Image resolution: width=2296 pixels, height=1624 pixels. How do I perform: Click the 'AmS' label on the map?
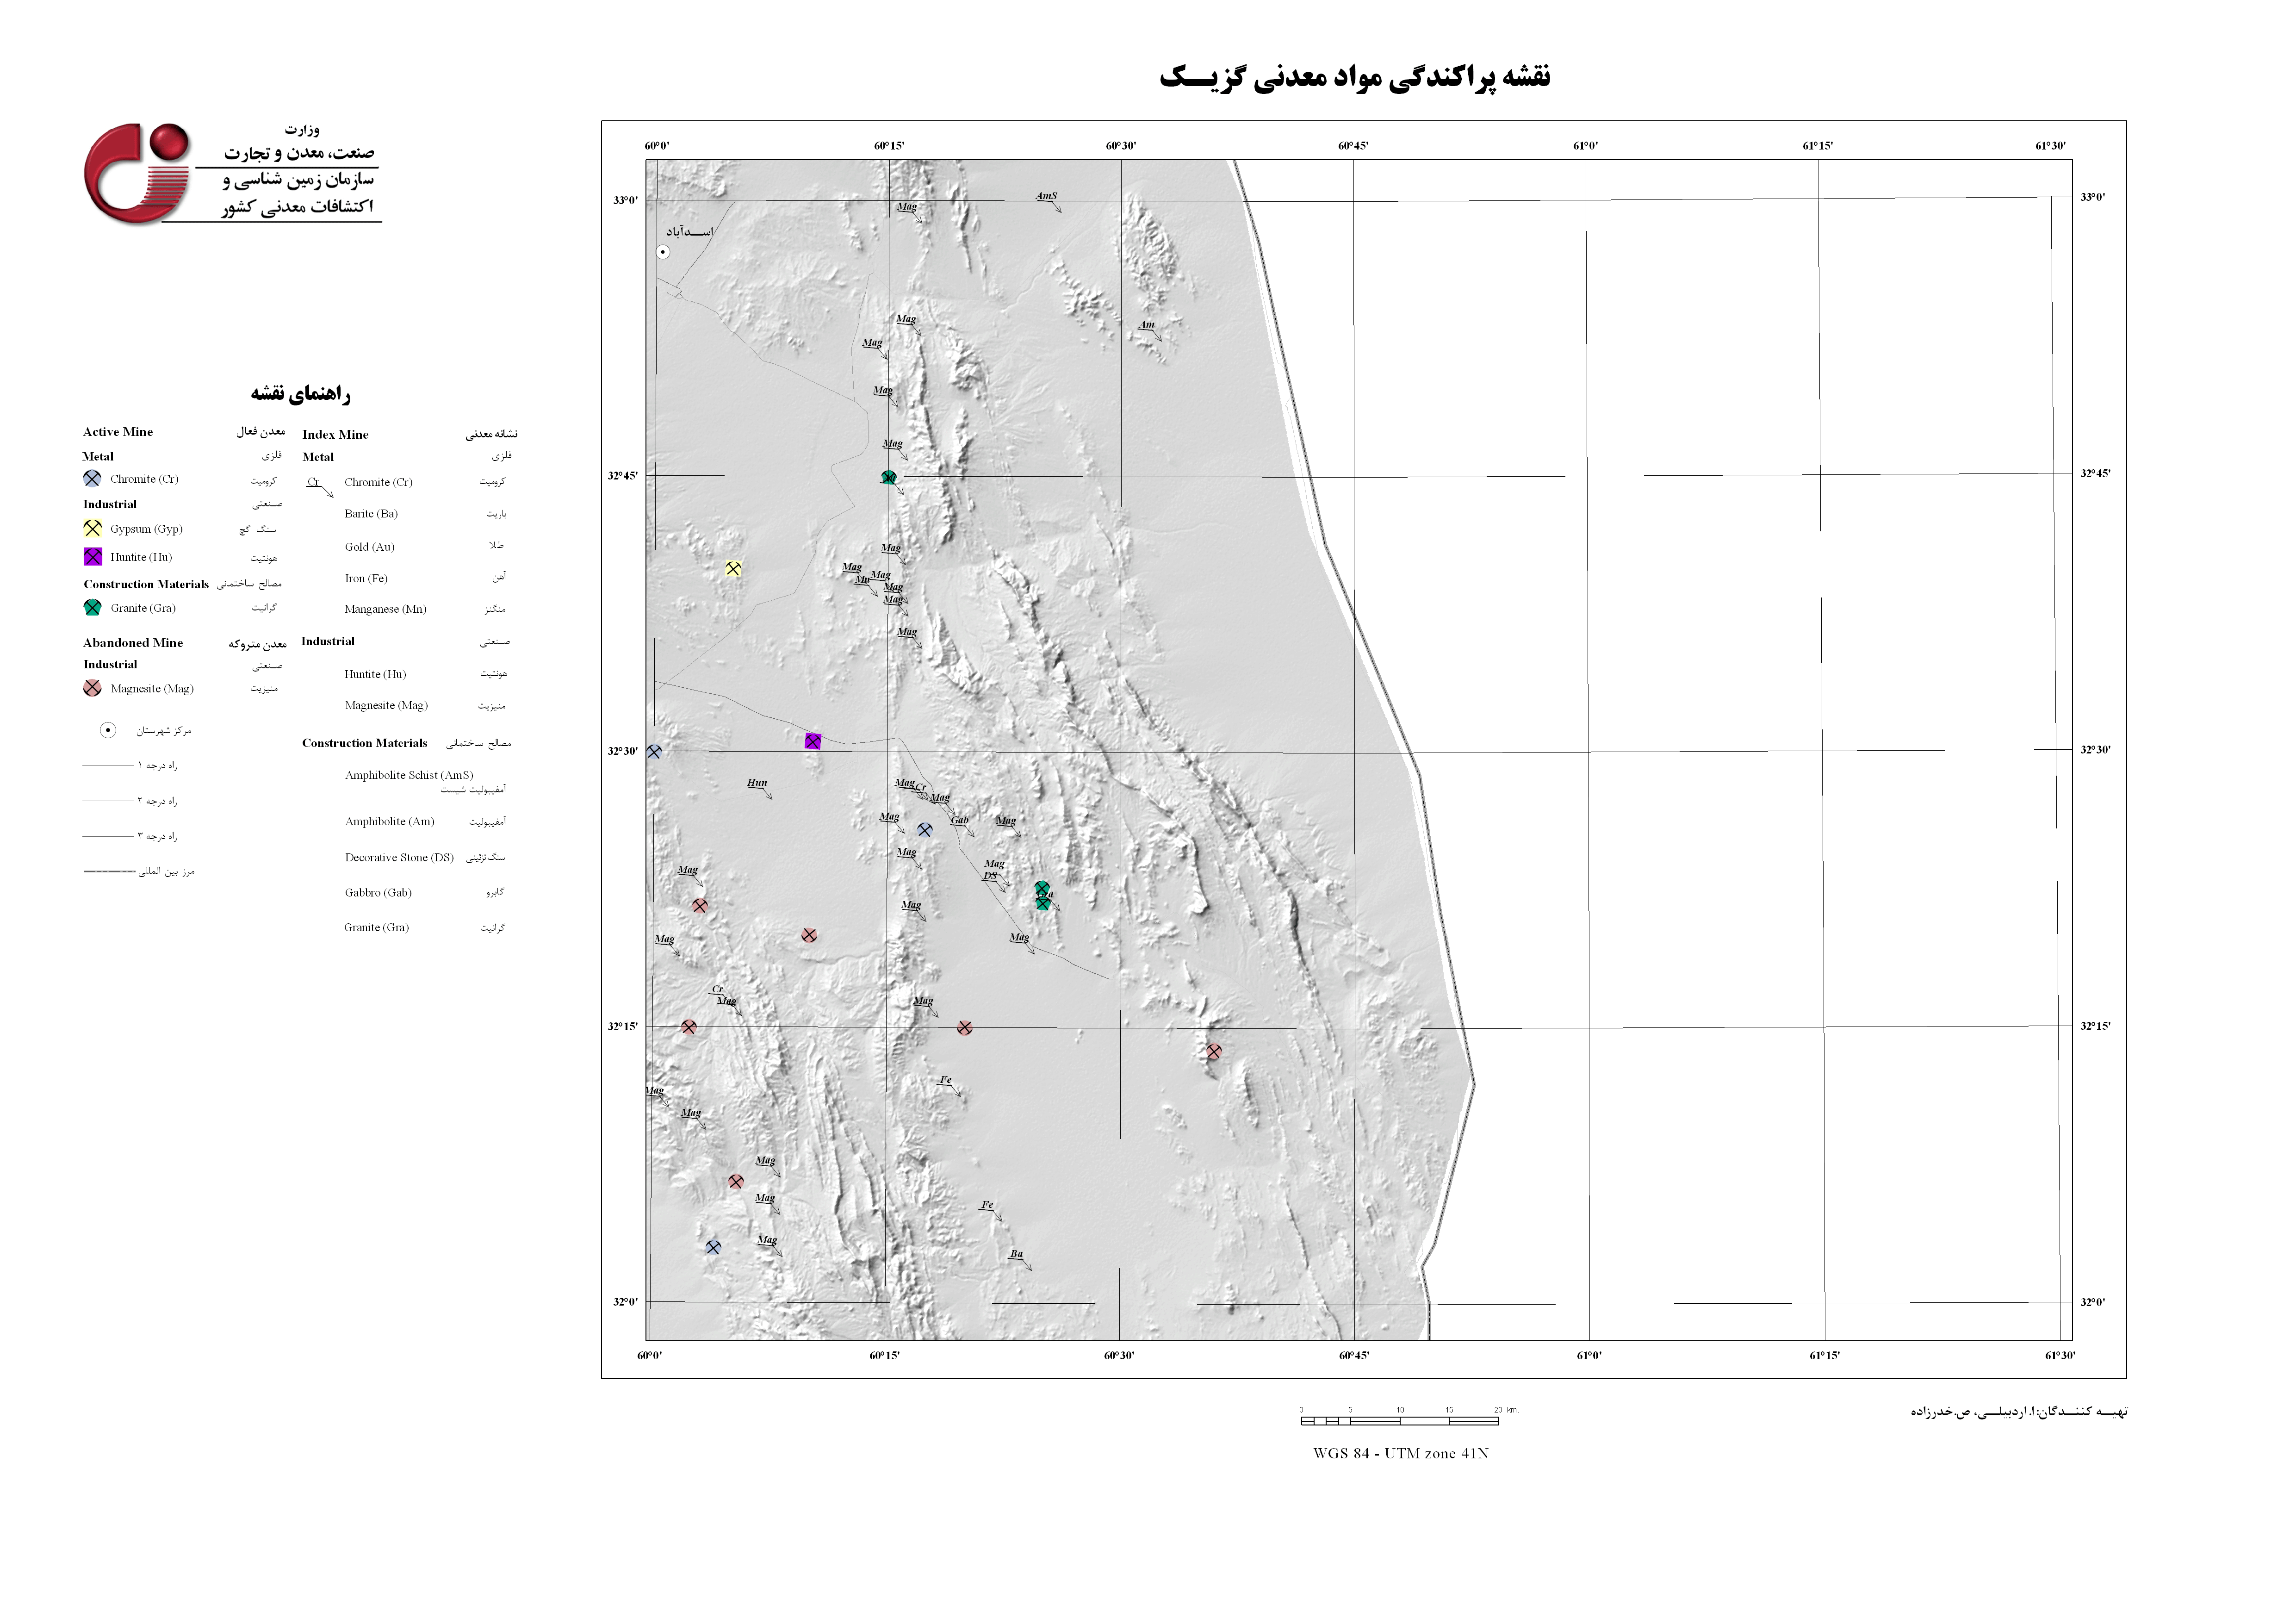pos(1046,196)
